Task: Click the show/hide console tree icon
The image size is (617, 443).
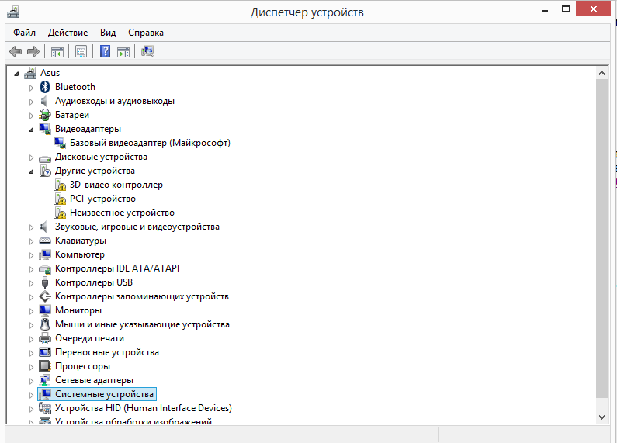Action: [x=57, y=52]
